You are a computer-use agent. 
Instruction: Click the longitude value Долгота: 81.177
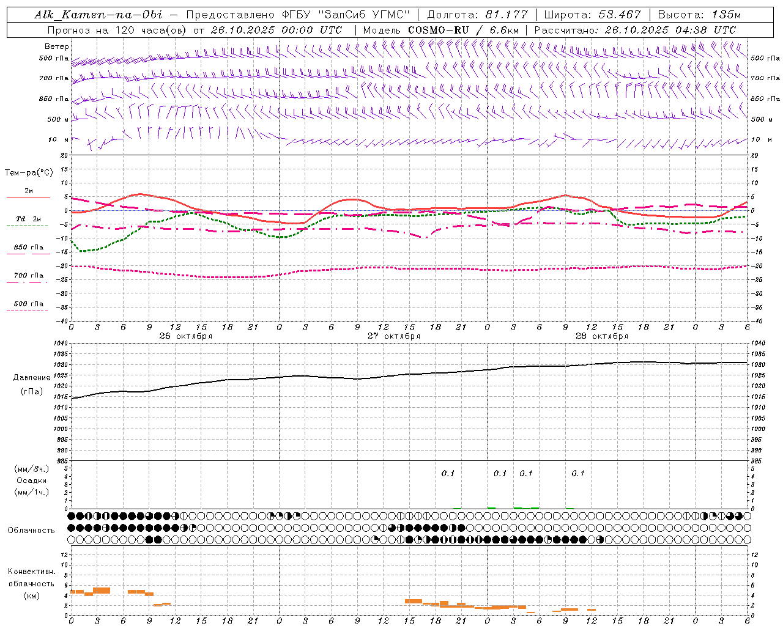(x=477, y=15)
